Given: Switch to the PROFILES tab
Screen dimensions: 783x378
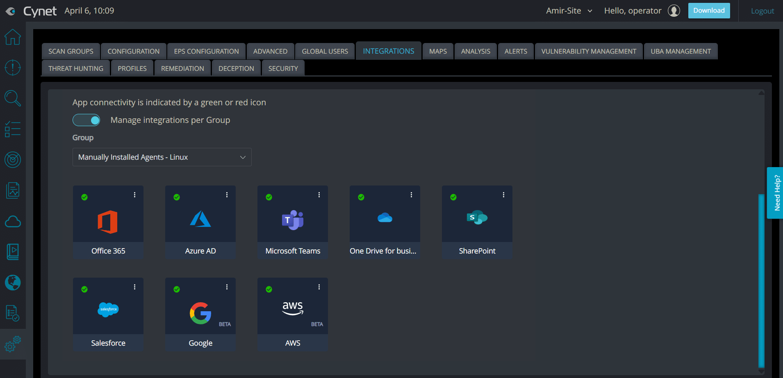Looking at the screenshot, I should (132, 68).
